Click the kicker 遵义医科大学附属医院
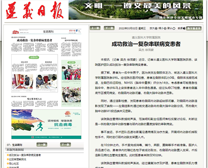The width and height of the screenshot is (208, 168). point(146,37)
